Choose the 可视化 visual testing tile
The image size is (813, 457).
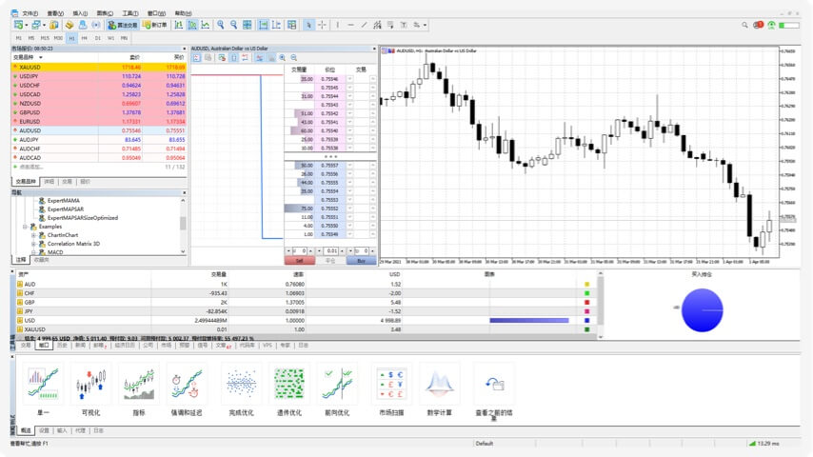point(90,392)
